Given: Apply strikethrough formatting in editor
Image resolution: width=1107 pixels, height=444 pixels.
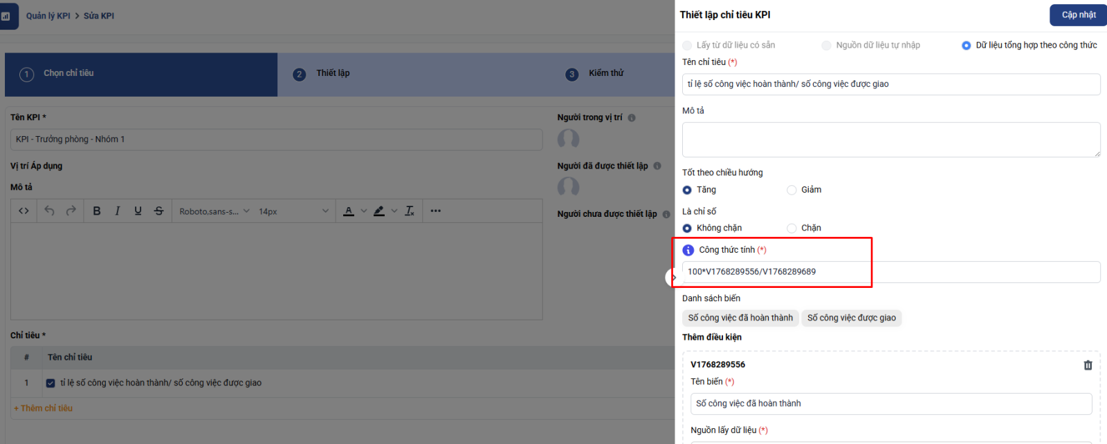Looking at the screenshot, I should pyautogui.click(x=159, y=211).
